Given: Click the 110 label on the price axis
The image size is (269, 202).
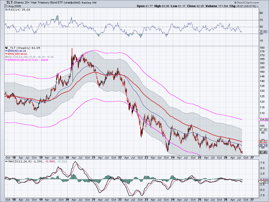Looking at the screenshot, I should (x=262, y=113).
